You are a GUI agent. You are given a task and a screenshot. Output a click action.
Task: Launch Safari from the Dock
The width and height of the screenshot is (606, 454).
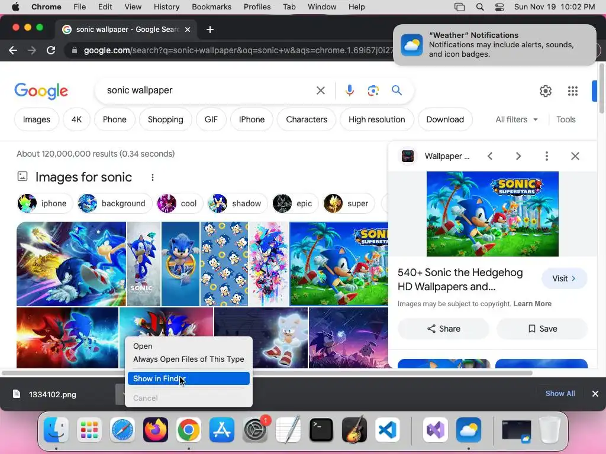[123, 430]
